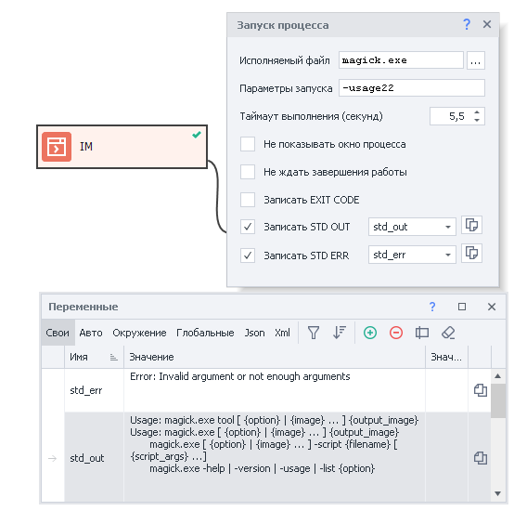The image size is (514, 511).
Task: Increase timeout with the up stepper arrow
Action: tap(477, 112)
